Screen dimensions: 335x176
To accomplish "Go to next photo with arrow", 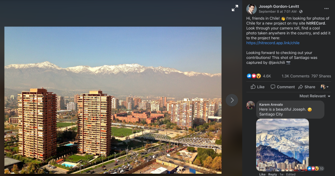I will 232,100.
